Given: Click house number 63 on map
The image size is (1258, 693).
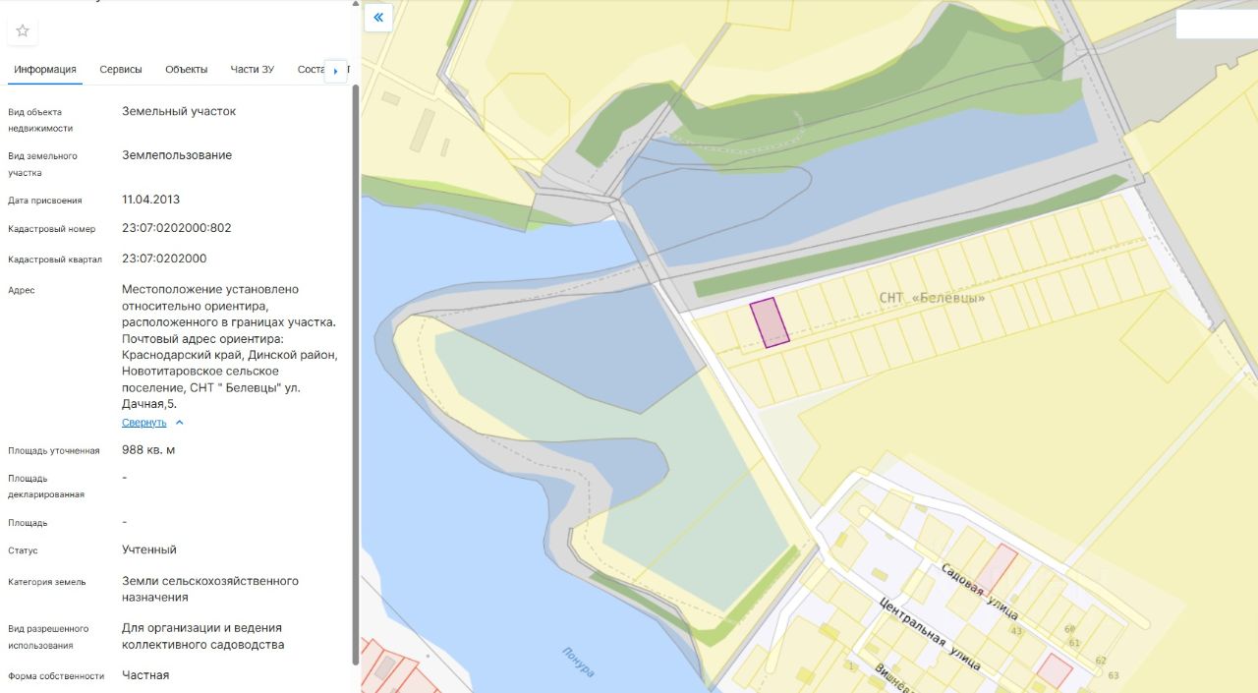Looking at the screenshot, I should [1114, 675].
